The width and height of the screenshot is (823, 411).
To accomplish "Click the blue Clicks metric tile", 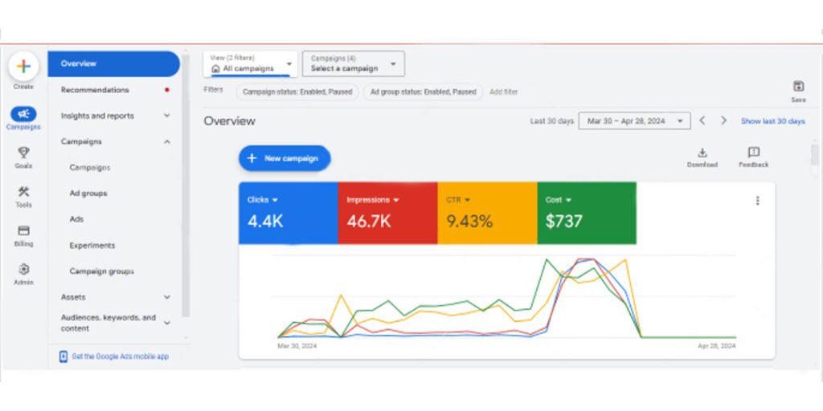I will pyautogui.click(x=288, y=213).
